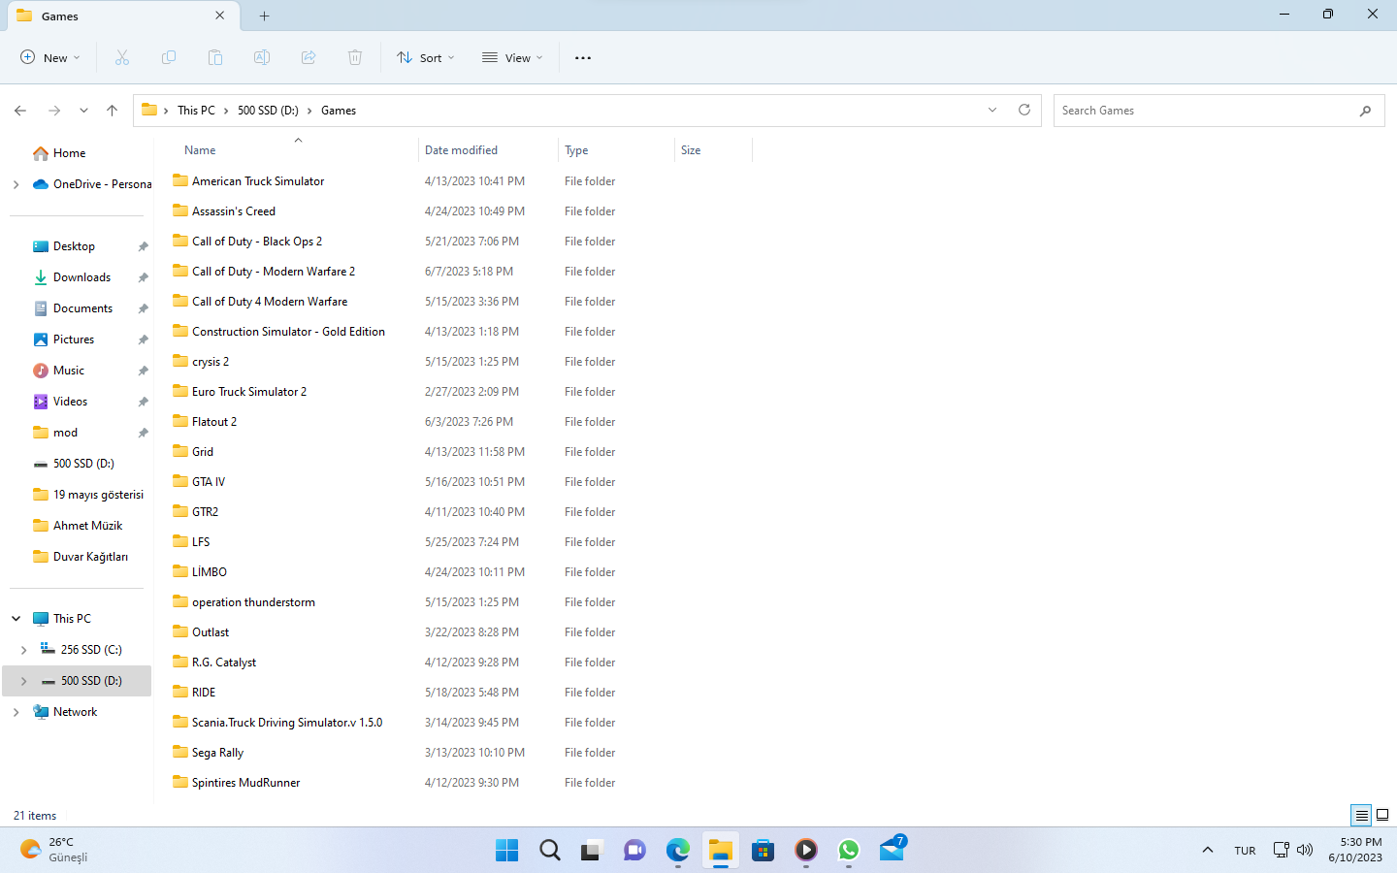The height and width of the screenshot is (873, 1397).
Task: Select the Flatout 2 folder
Action: pyautogui.click(x=214, y=422)
